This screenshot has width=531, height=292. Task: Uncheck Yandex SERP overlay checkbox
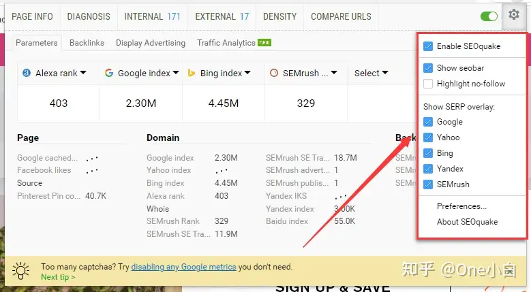(428, 169)
